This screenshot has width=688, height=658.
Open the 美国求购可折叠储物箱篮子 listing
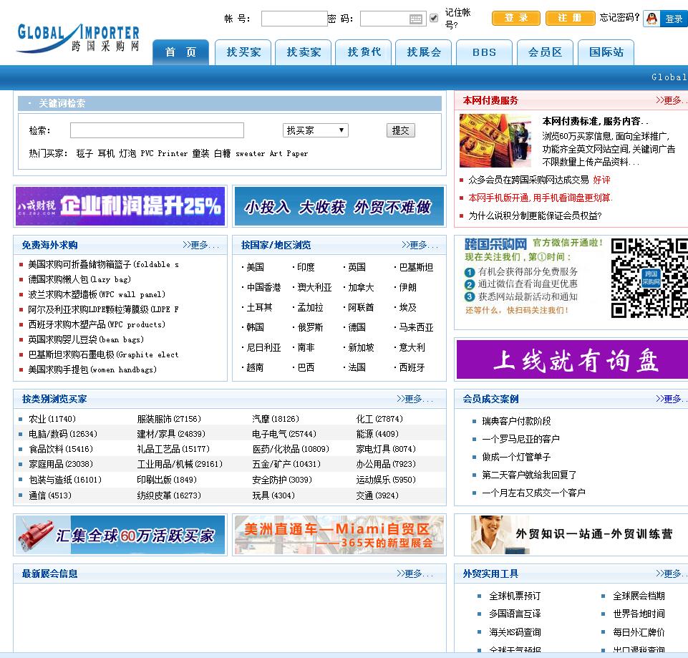(103, 264)
